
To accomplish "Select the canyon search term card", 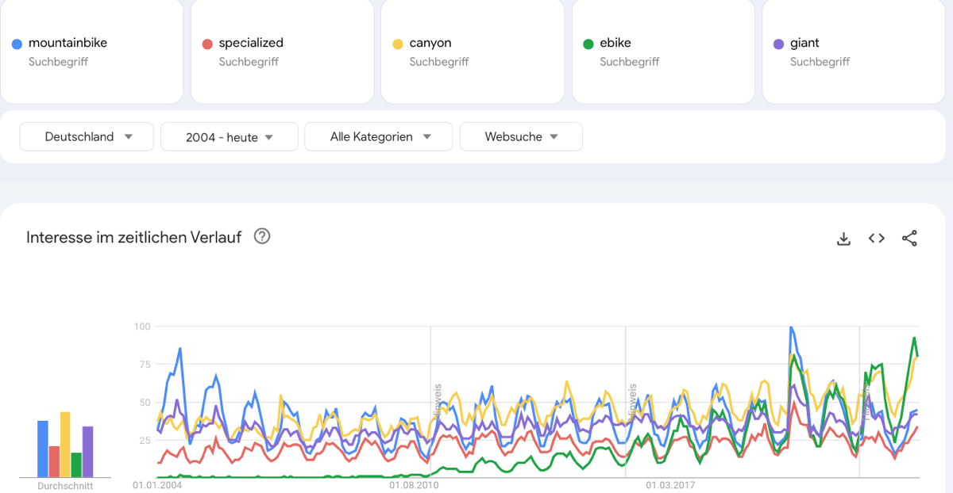I will [x=473, y=52].
